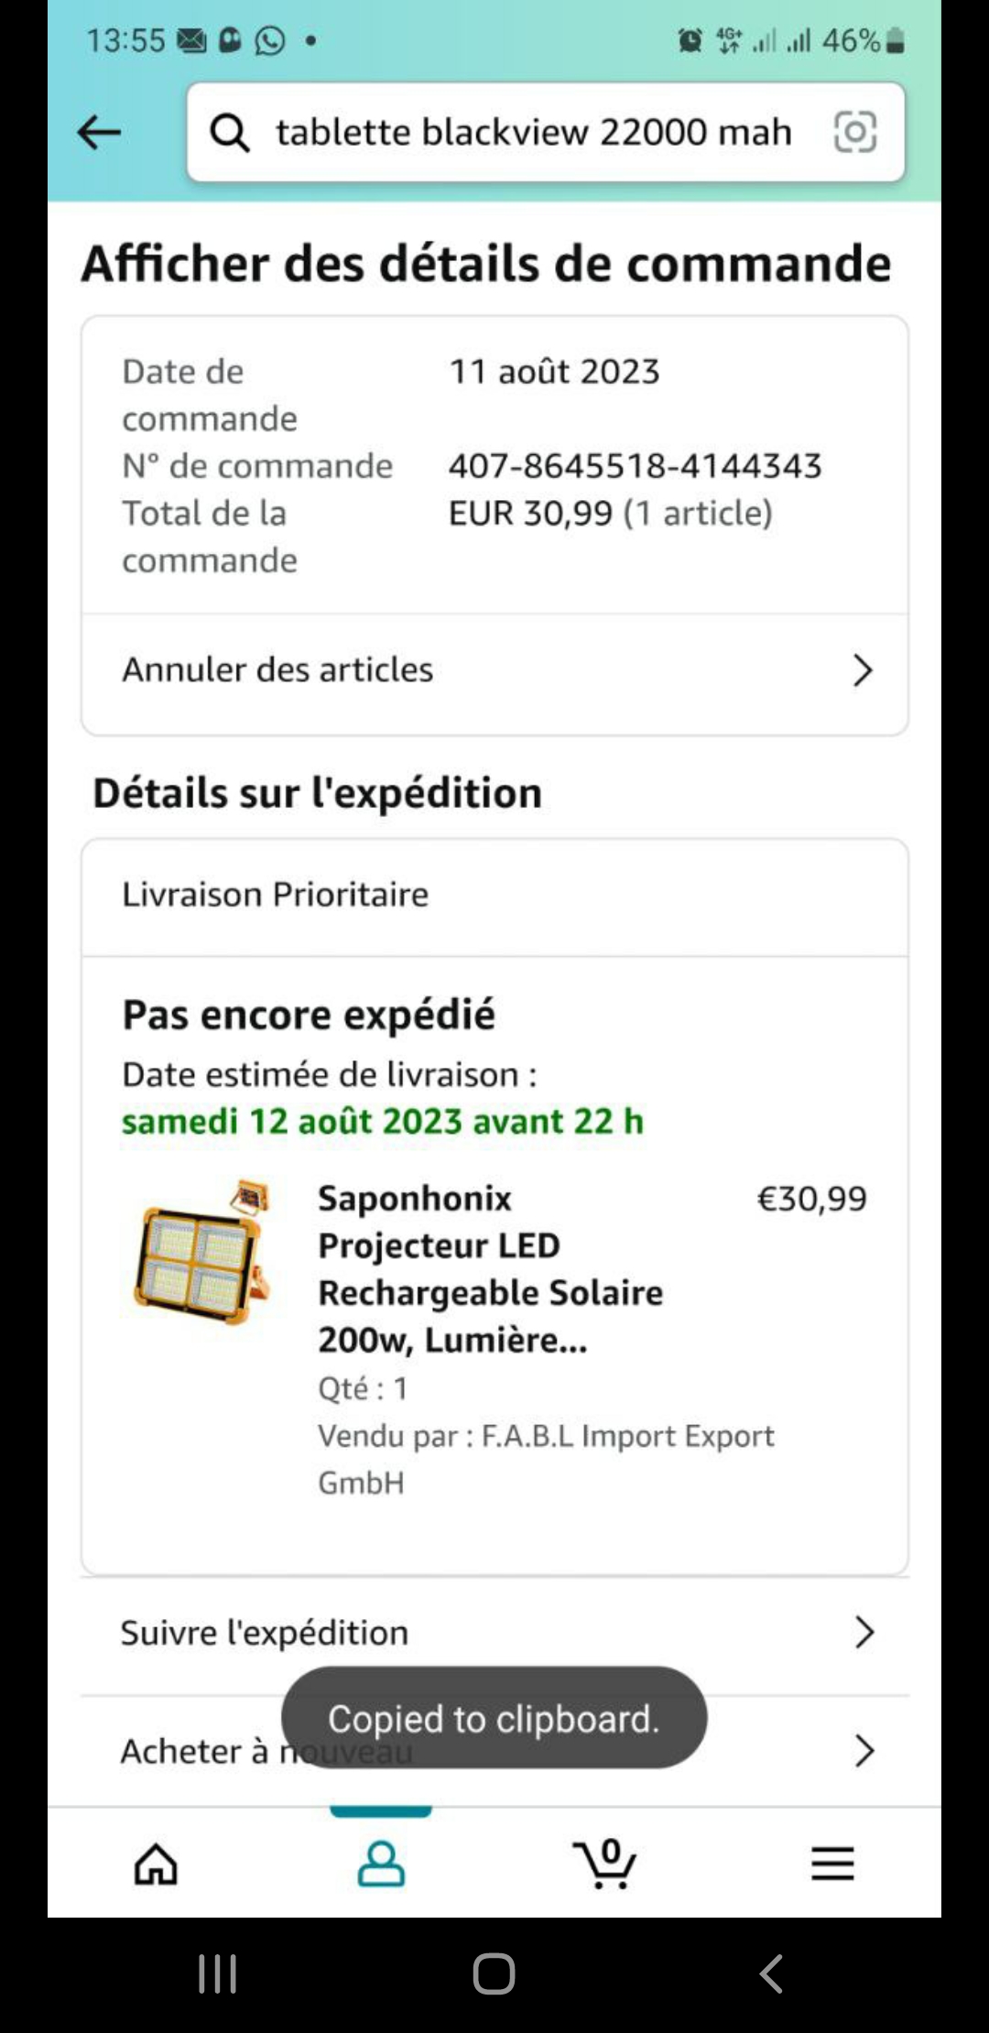Expand Suivre l'expédition chevron
The height and width of the screenshot is (2033, 989).
[864, 1633]
